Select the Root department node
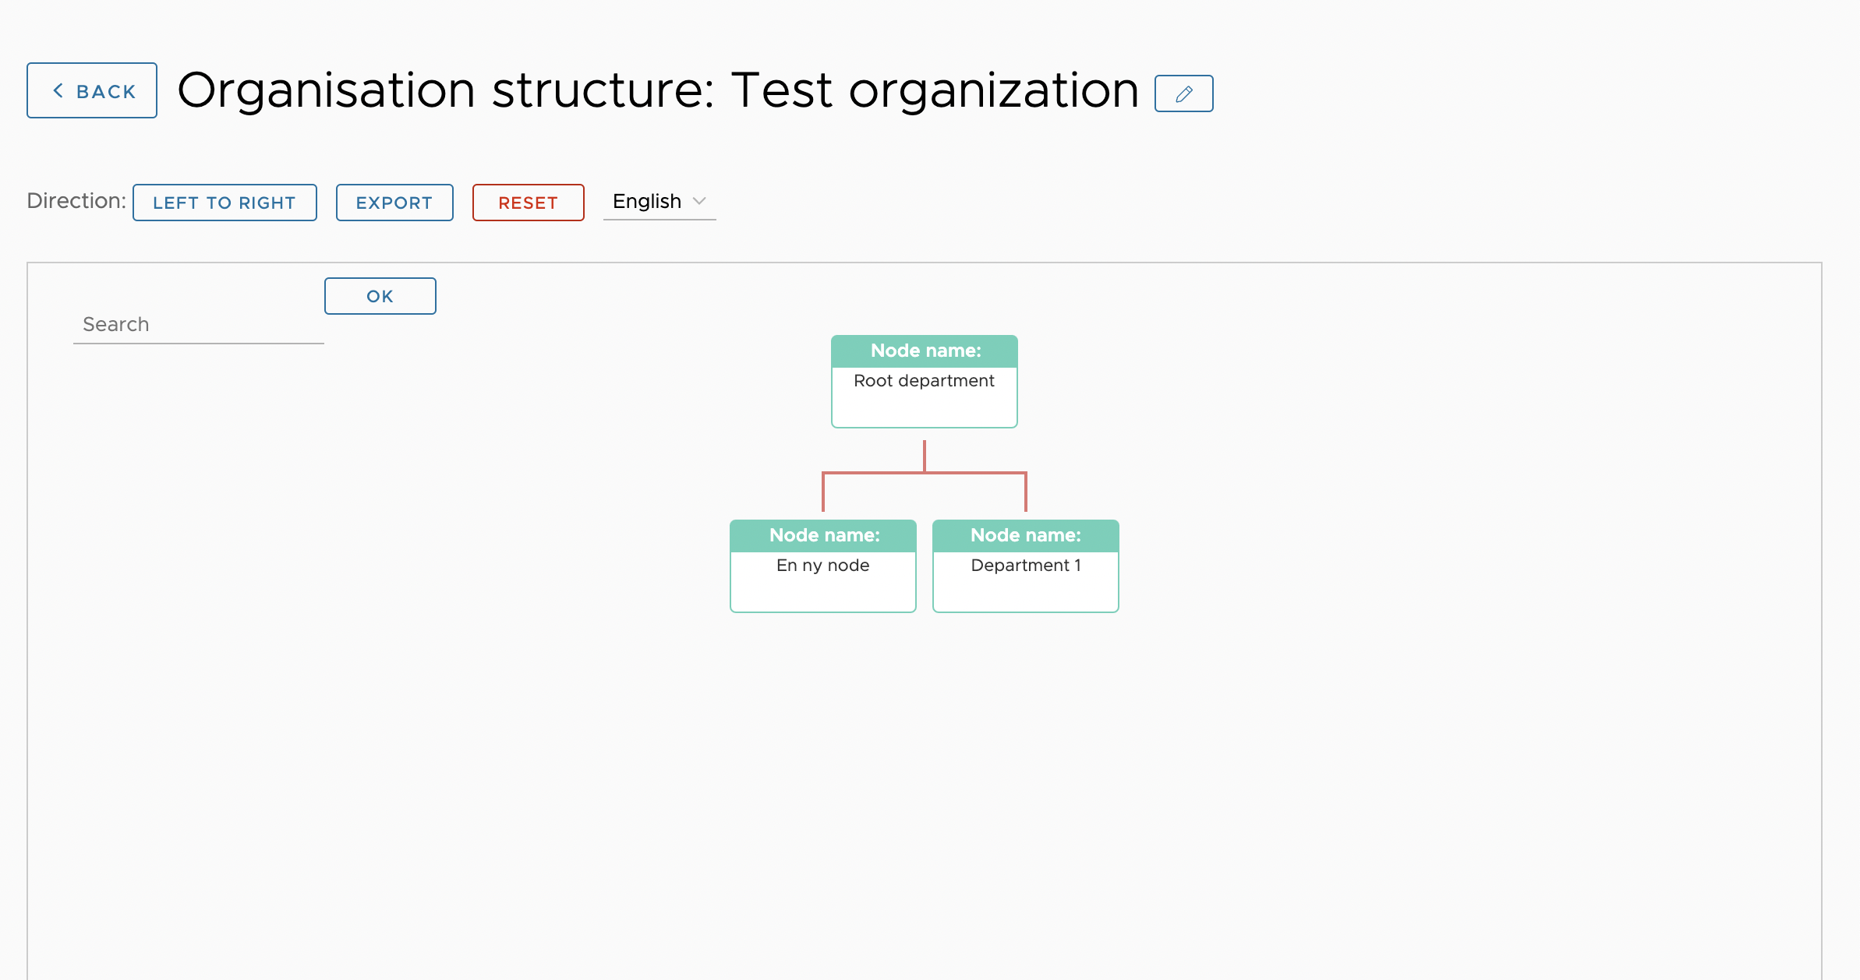Image resolution: width=1860 pixels, height=980 pixels. pos(925,382)
